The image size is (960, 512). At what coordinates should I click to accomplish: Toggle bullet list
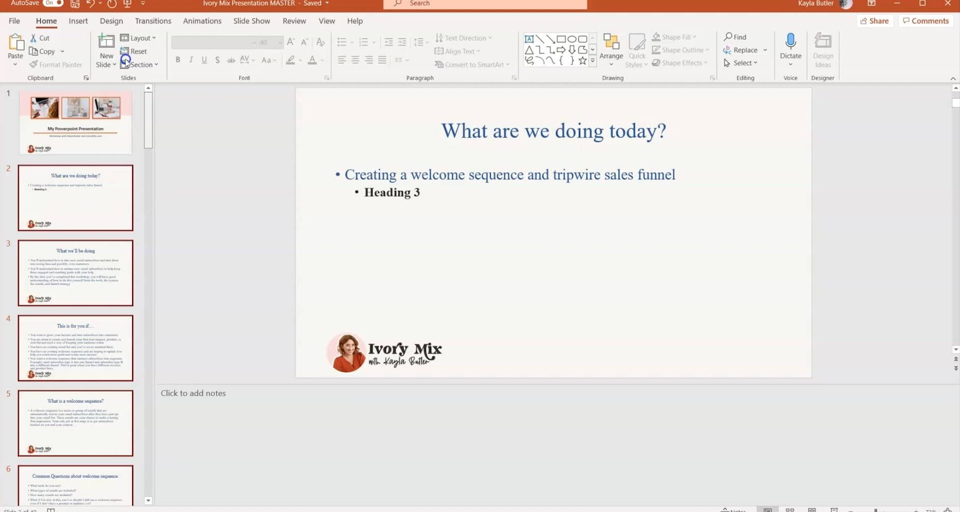pos(342,42)
